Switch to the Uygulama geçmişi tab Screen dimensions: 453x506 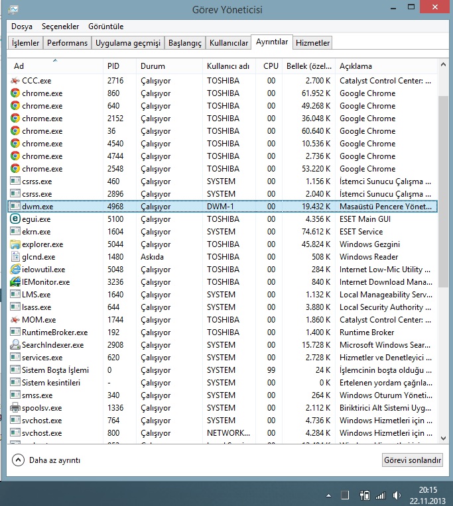coord(128,43)
